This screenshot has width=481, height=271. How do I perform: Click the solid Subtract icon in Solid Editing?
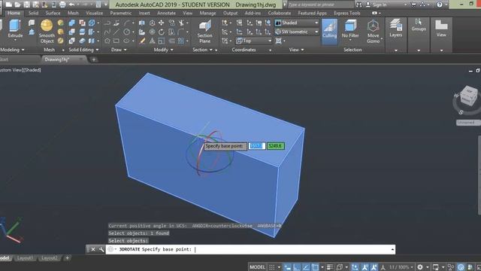72,32
